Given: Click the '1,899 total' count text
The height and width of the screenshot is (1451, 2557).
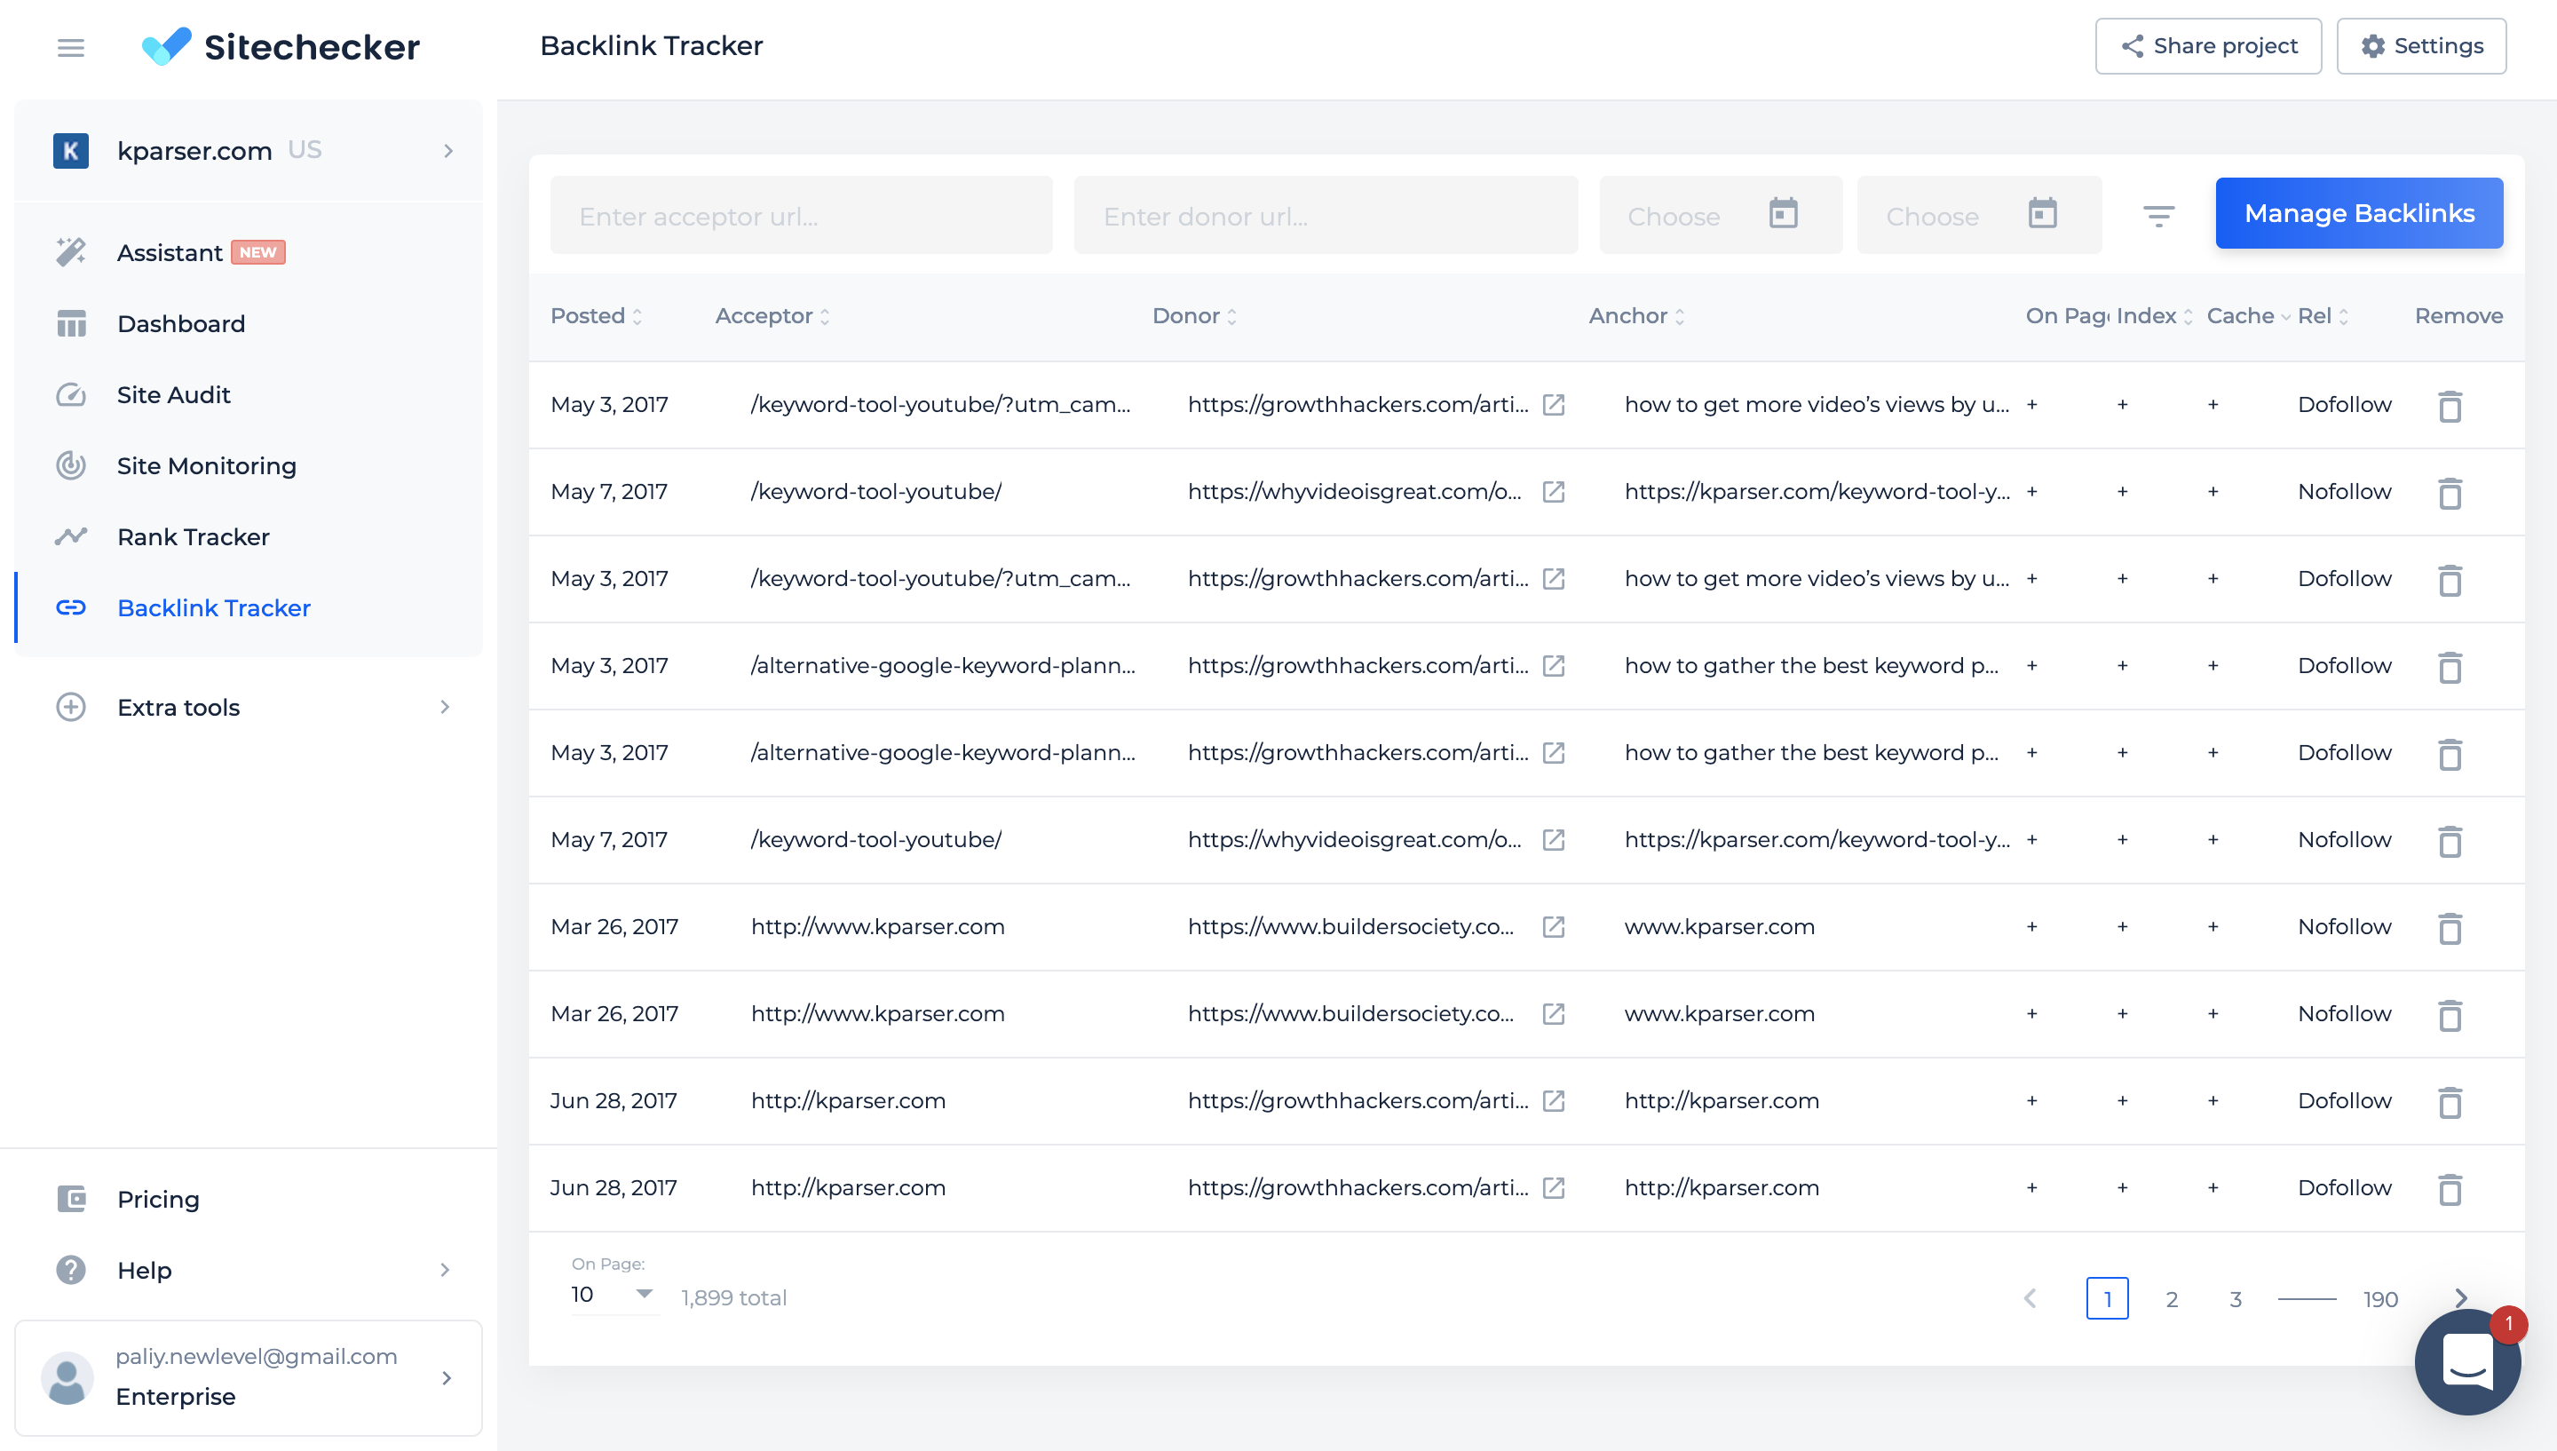Looking at the screenshot, I should pyautogui.click(x=734, y=1297).
